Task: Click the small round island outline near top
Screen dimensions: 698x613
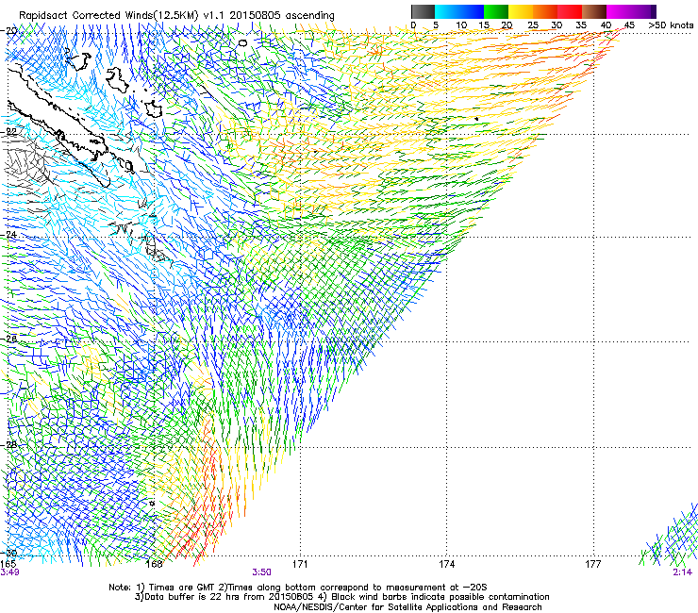Action: [242, 43]
